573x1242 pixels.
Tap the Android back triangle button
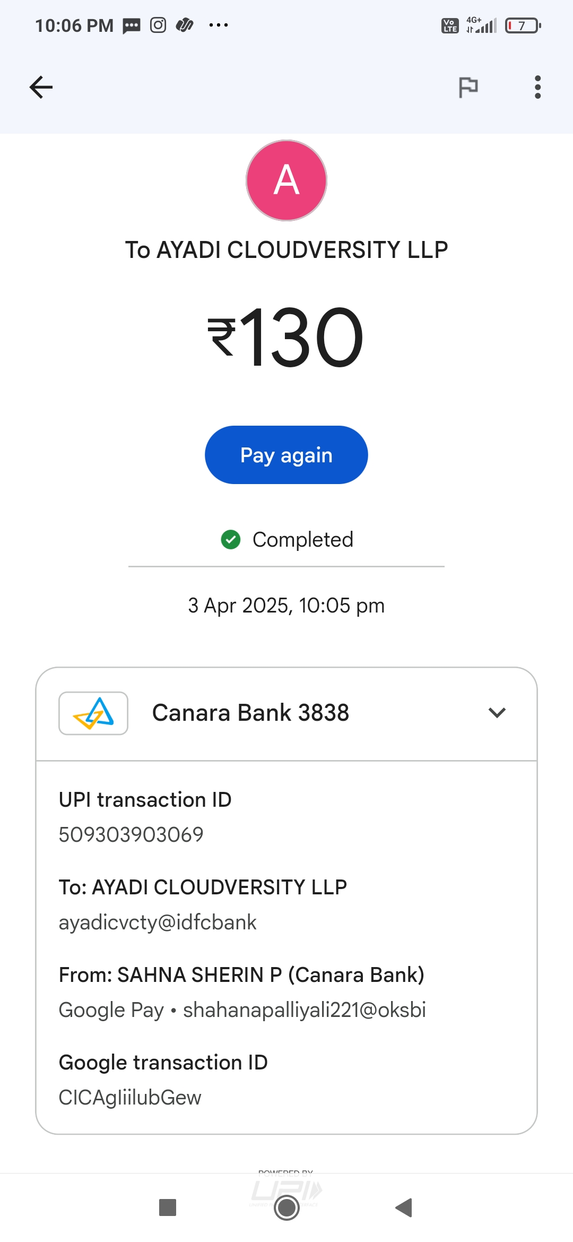tap(404, 1207)
